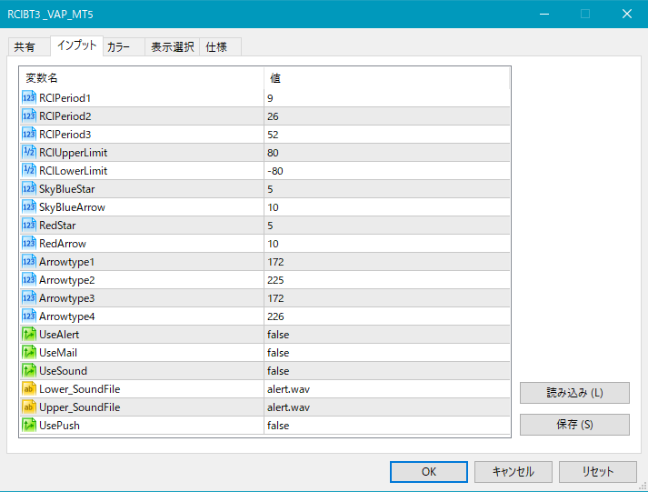Screen dimensions: 648x492
Task: Select the インプット tab
Action: point(76,45)
